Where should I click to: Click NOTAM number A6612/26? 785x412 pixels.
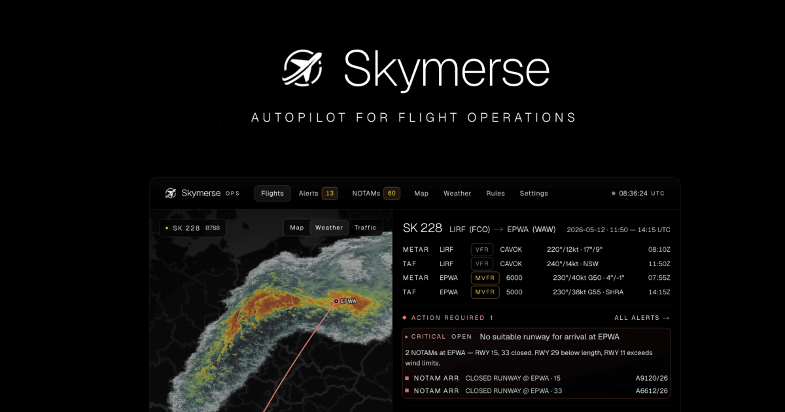[652, 391]
